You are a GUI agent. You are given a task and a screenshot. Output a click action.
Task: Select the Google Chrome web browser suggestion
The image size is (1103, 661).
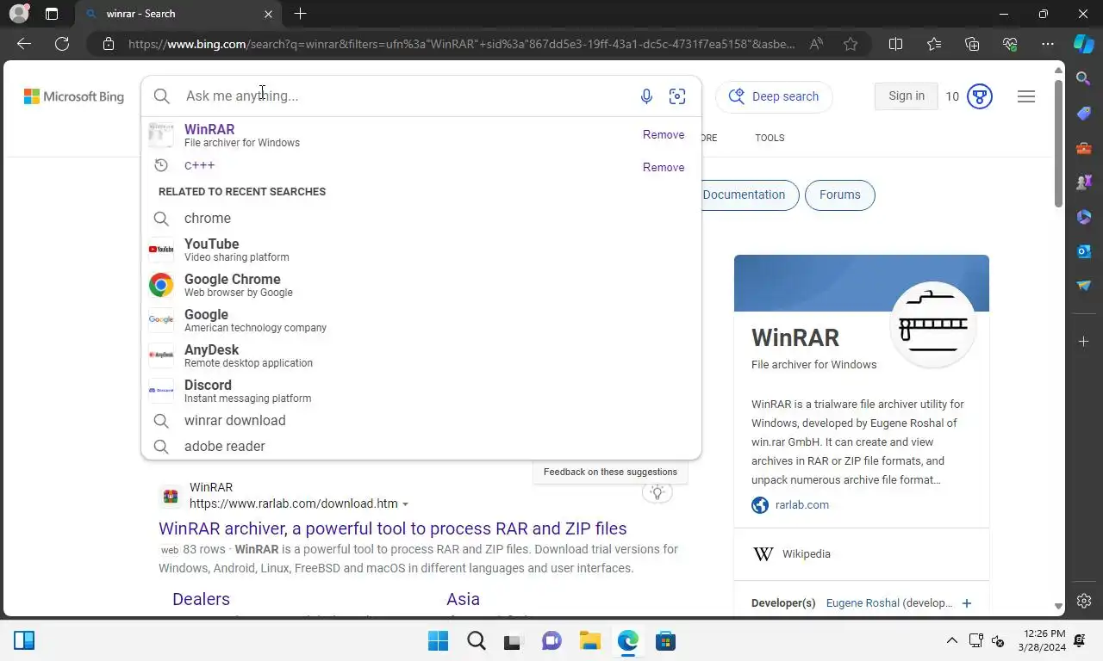(421, 285)
